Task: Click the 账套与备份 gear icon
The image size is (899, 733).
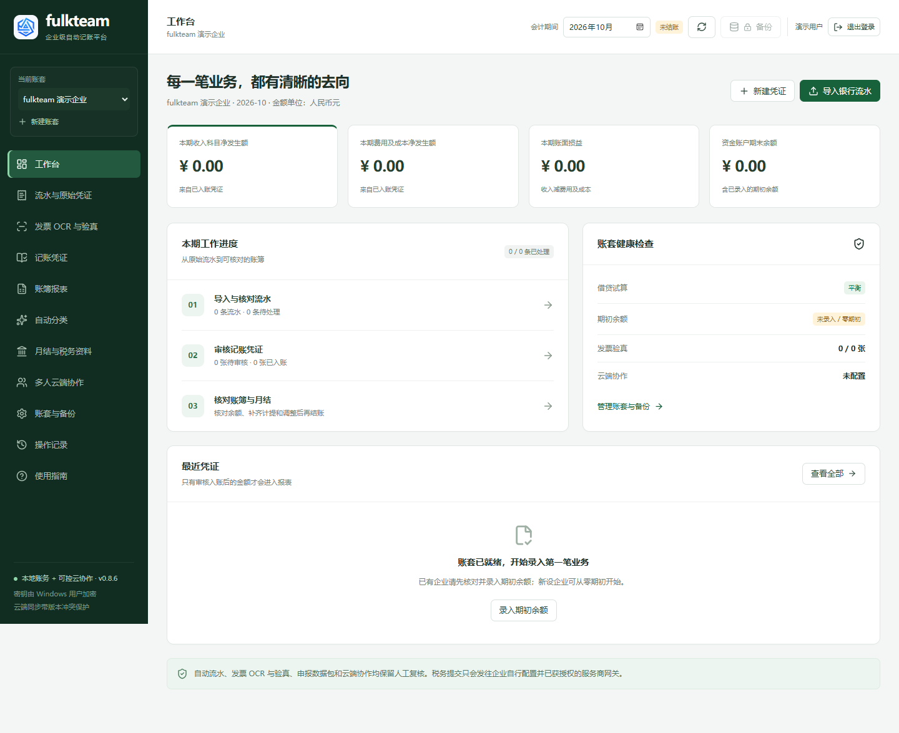Action: pyautogui.click(x=22, y=414)
